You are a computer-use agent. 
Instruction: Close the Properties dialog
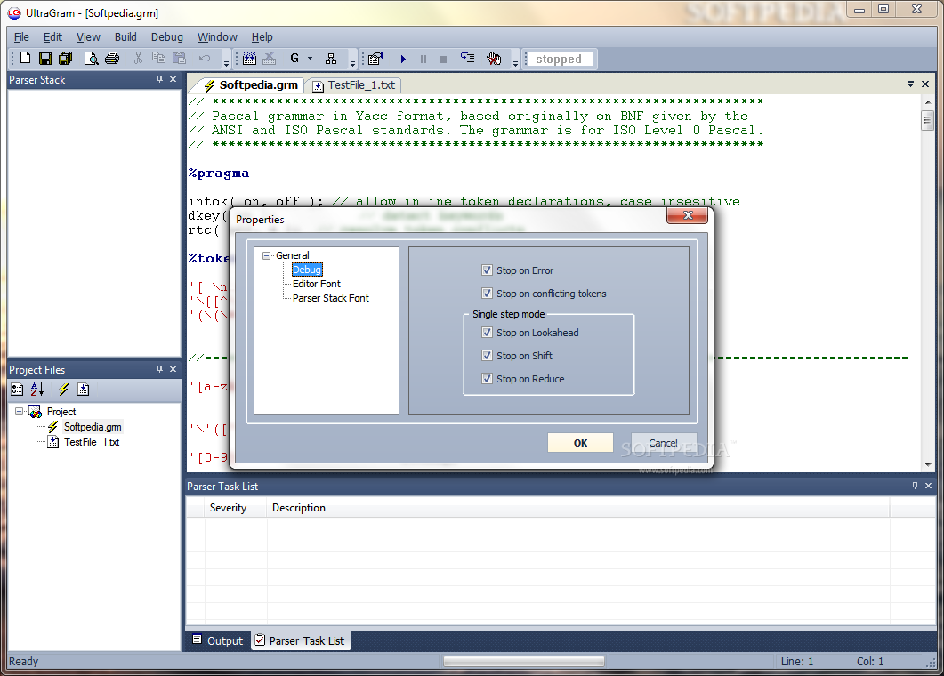click(688, 215)
